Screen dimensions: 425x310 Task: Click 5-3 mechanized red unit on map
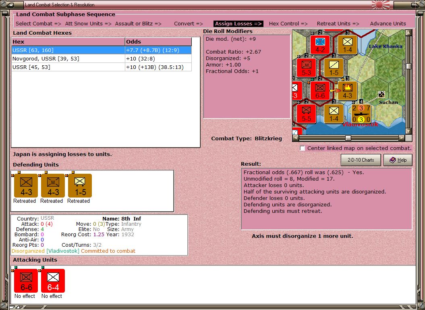point(306,68)
